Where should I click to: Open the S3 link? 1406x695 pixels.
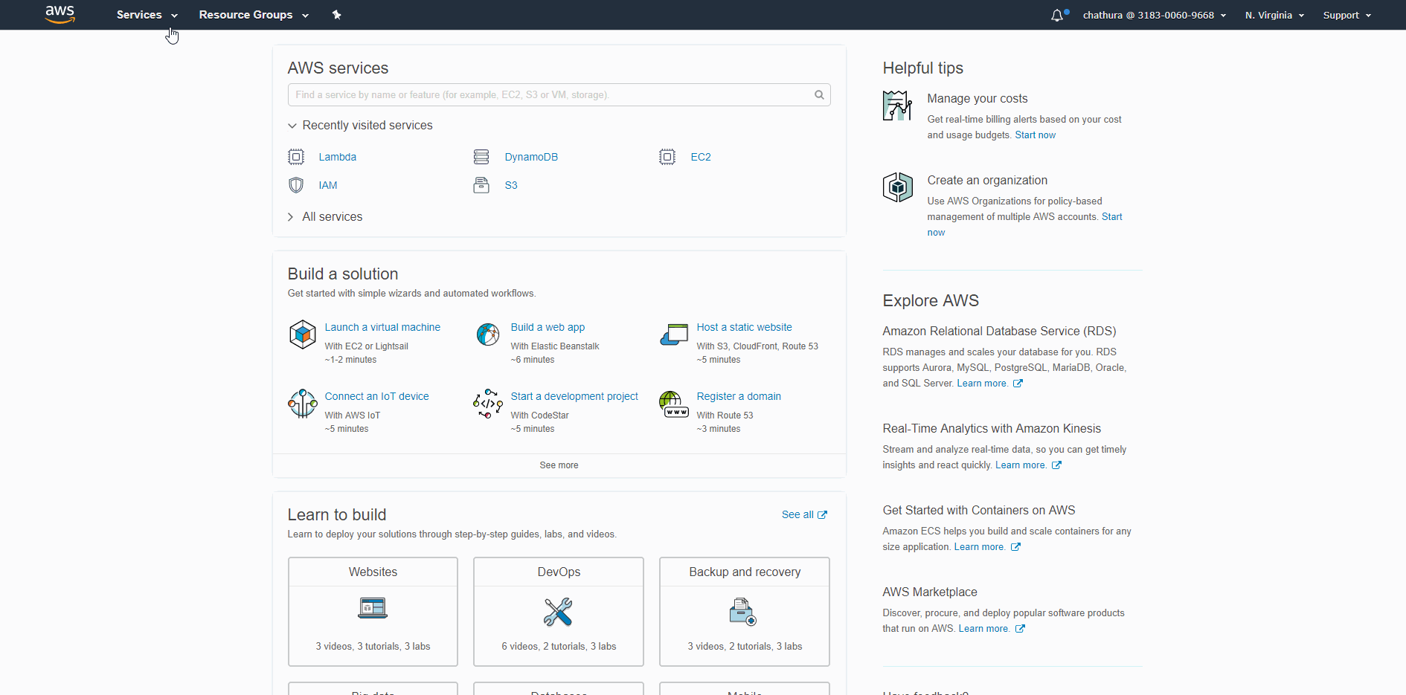(511, 185)
